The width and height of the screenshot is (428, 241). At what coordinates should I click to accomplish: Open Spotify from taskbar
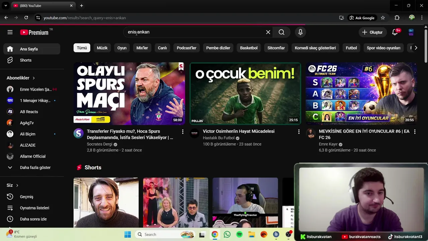coord(239,234)
